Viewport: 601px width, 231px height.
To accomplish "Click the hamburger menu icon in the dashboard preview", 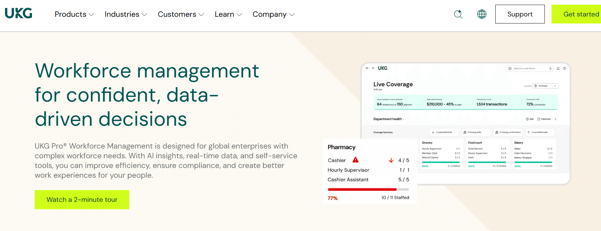I will pos(367,68).
